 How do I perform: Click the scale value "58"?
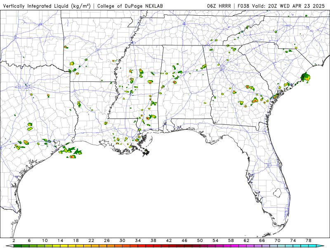(x=231, y=241)
